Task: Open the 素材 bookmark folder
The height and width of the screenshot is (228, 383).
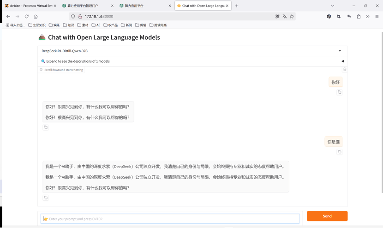Action: tap(83, 25)
